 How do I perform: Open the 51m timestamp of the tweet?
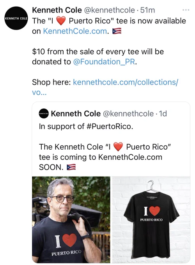(x=147, y=10)
